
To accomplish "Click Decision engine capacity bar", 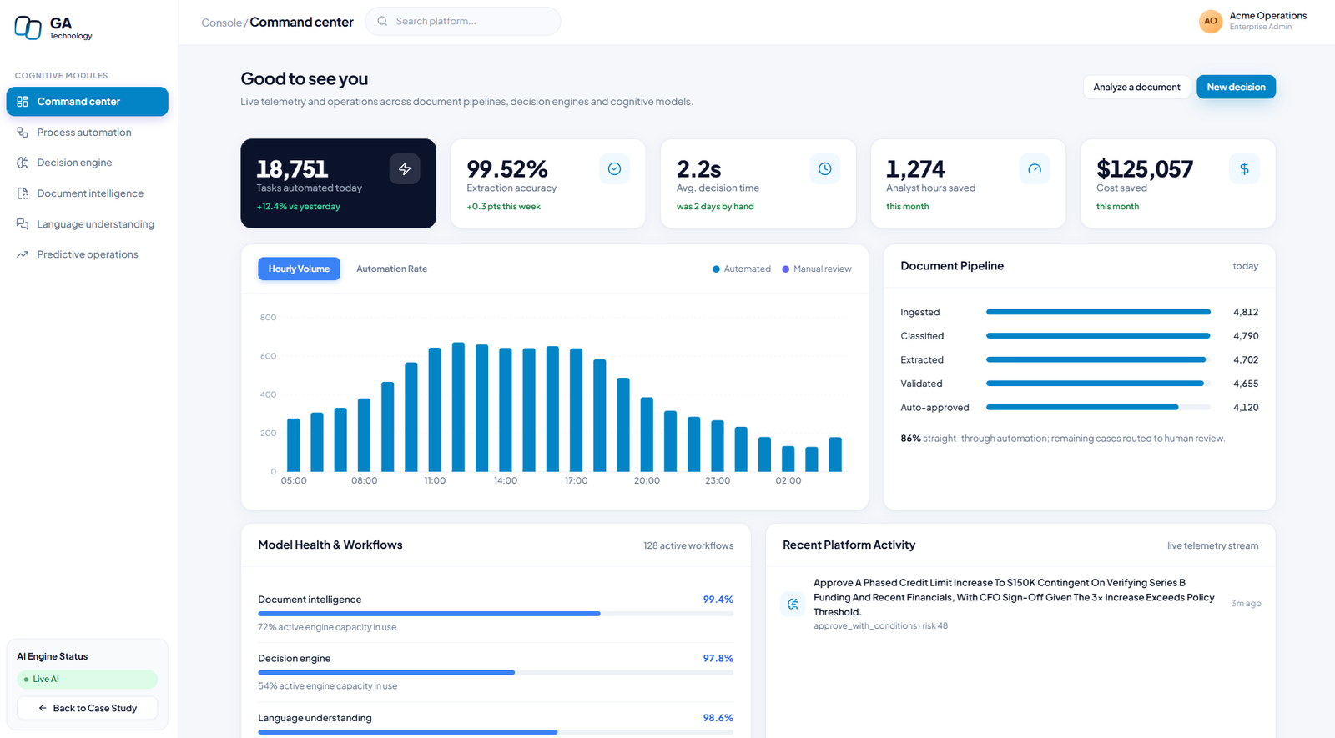I will 496,672.
